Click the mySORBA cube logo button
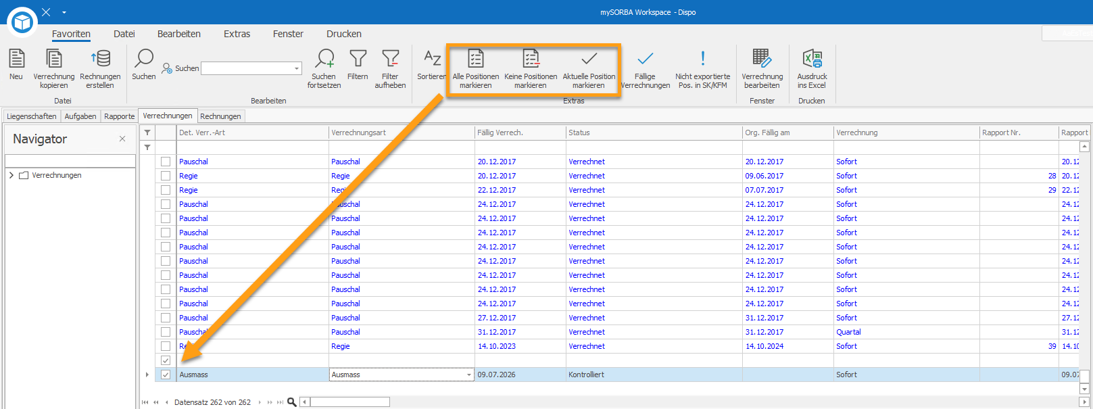The height and width of the screenshot is (409, 1093). coord(22,22)
